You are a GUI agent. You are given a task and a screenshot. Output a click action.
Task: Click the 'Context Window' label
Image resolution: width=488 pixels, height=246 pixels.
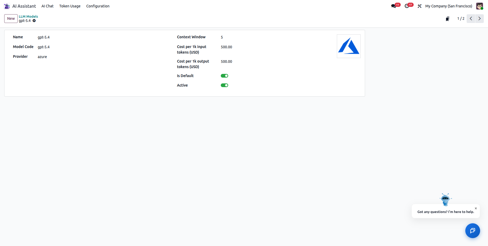191,37
